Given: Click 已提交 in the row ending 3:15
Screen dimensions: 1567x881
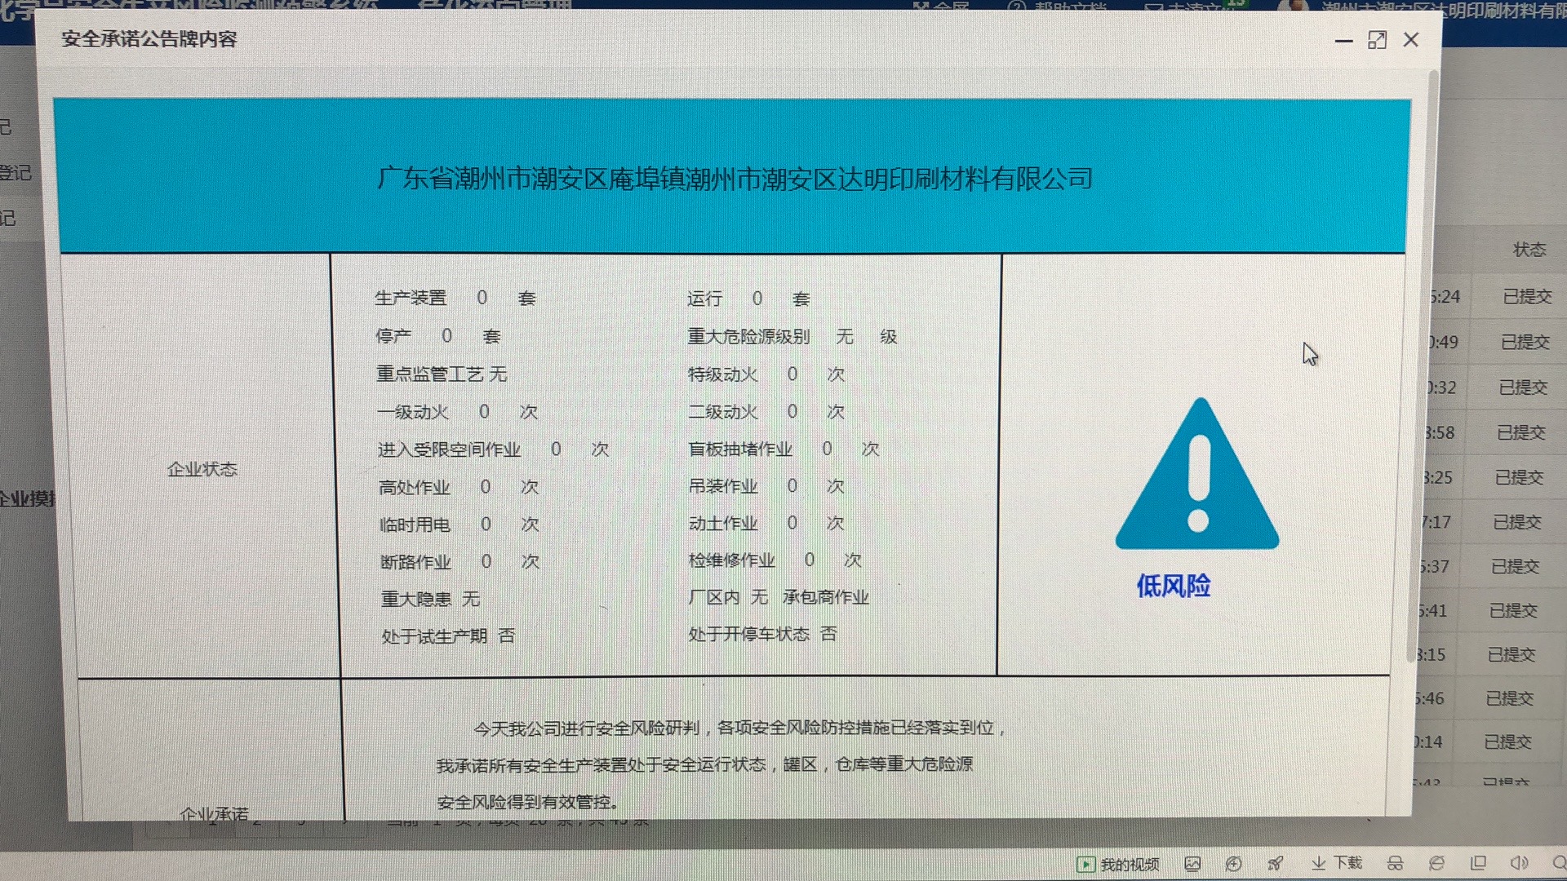Looking at the screenshot, I should [x=1511, y=654].
